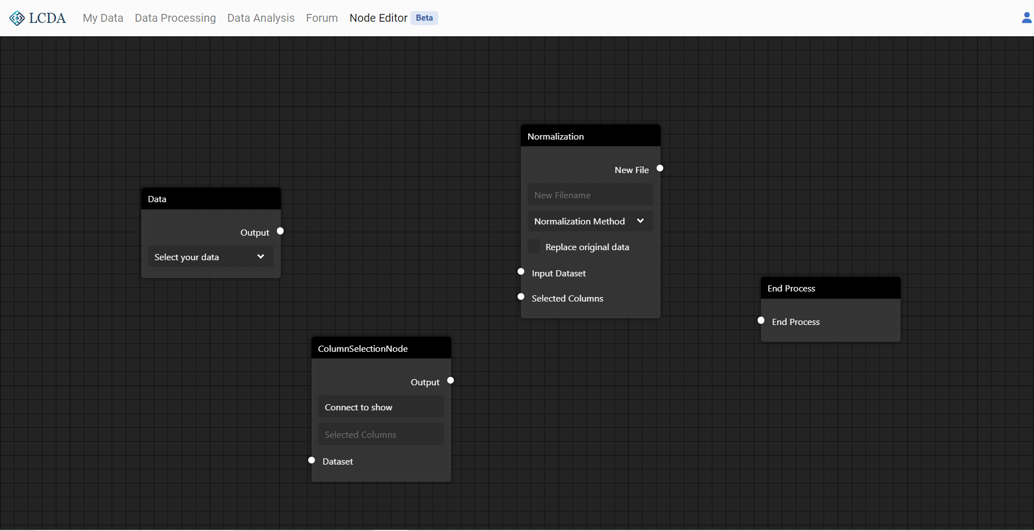This screenshot has height=531, width=1034.
Task: Open the Data Processing menu item
Action: 175,18
